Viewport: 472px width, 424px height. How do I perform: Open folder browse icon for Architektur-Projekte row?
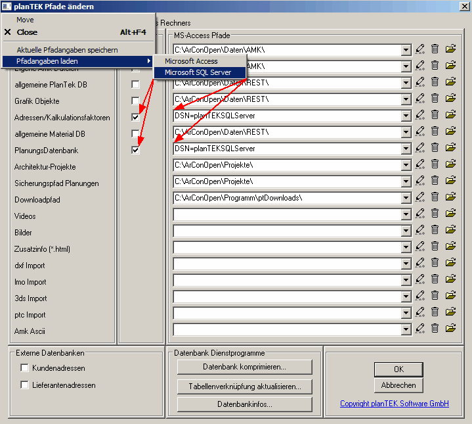(x=450, y=164)
